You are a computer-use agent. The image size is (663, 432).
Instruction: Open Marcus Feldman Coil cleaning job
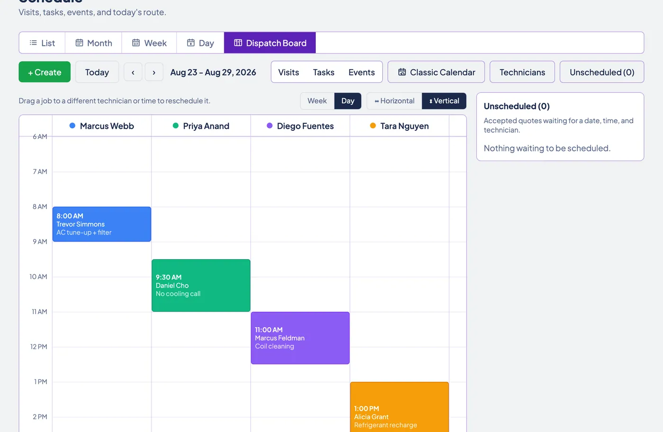300,338
